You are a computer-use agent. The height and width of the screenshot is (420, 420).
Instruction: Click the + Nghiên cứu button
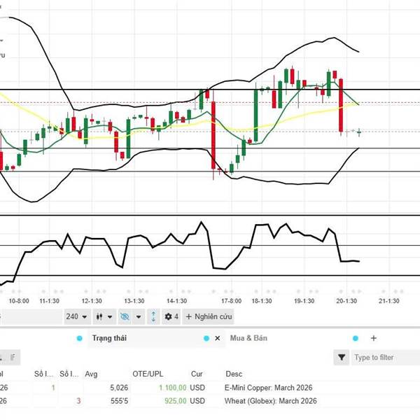click(x=209, y=316)
